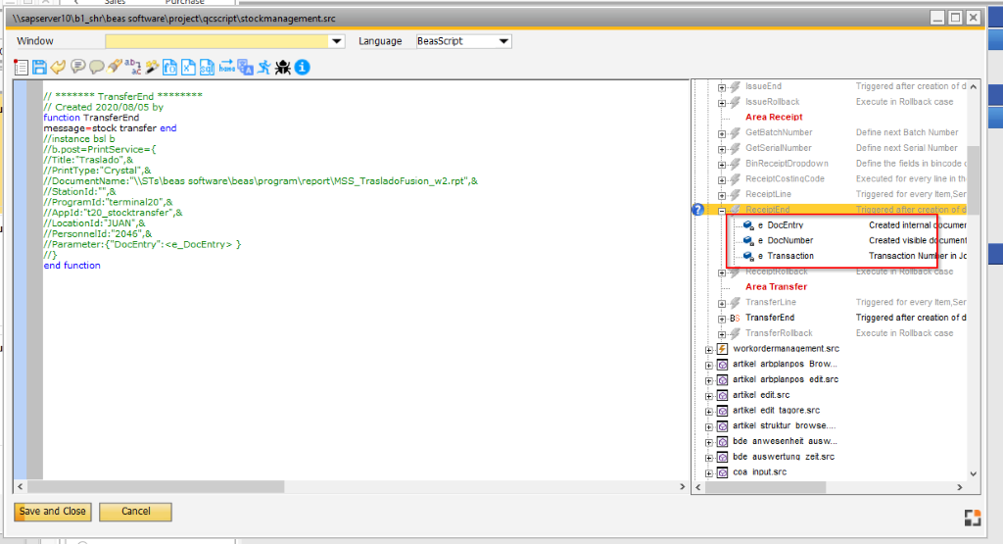
Task: Click the Area Transfer heading
Action: click(776, 287)
